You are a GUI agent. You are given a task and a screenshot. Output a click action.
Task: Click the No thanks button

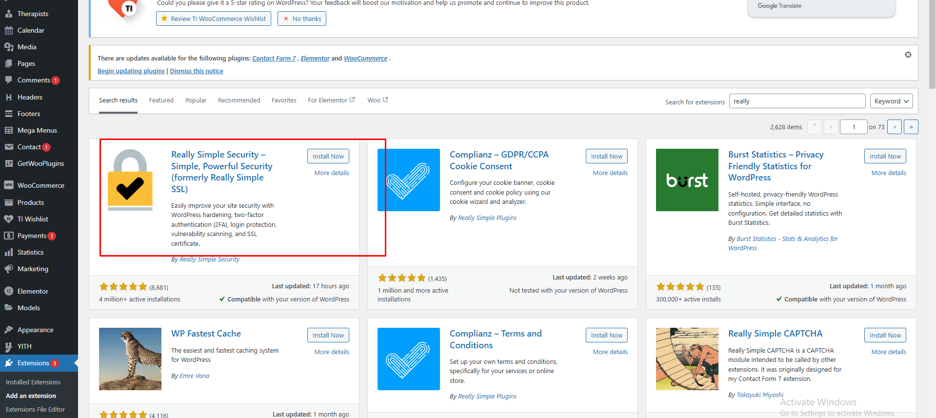(x=302, y=19)
